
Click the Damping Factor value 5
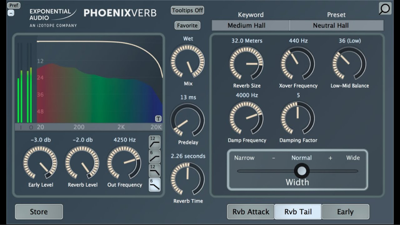(298, 95)
